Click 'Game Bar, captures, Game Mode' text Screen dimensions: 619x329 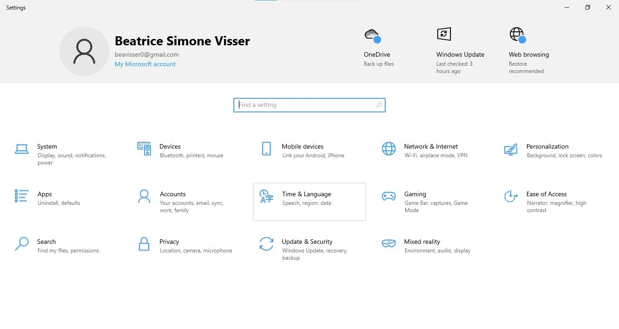tap(436, 207)
